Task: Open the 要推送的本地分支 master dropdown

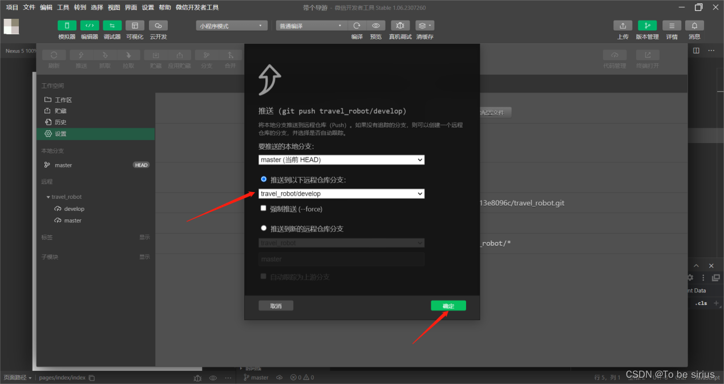Action: pyautogui.click(x=341, y=160)
